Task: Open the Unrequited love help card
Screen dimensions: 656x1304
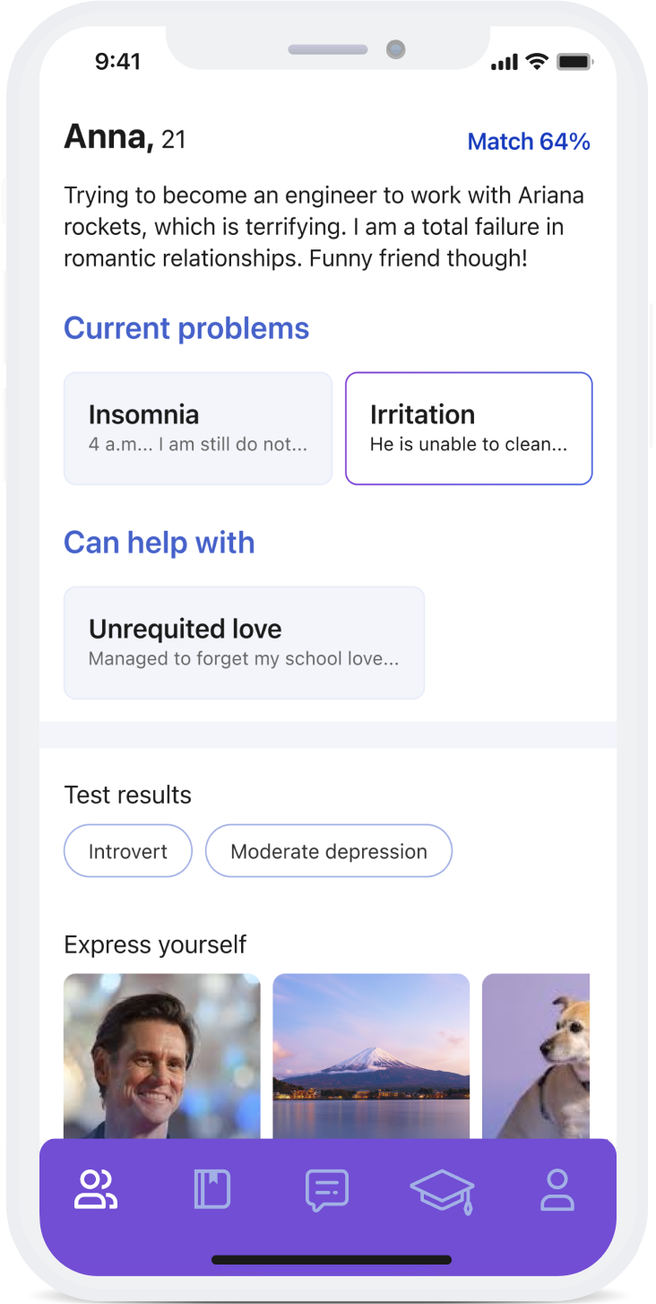Action: click(244, 642)
